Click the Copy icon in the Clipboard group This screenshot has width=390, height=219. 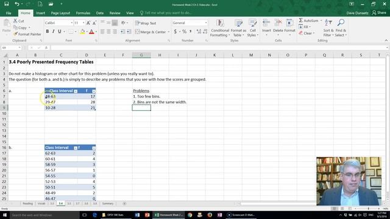tap(15, 27)
